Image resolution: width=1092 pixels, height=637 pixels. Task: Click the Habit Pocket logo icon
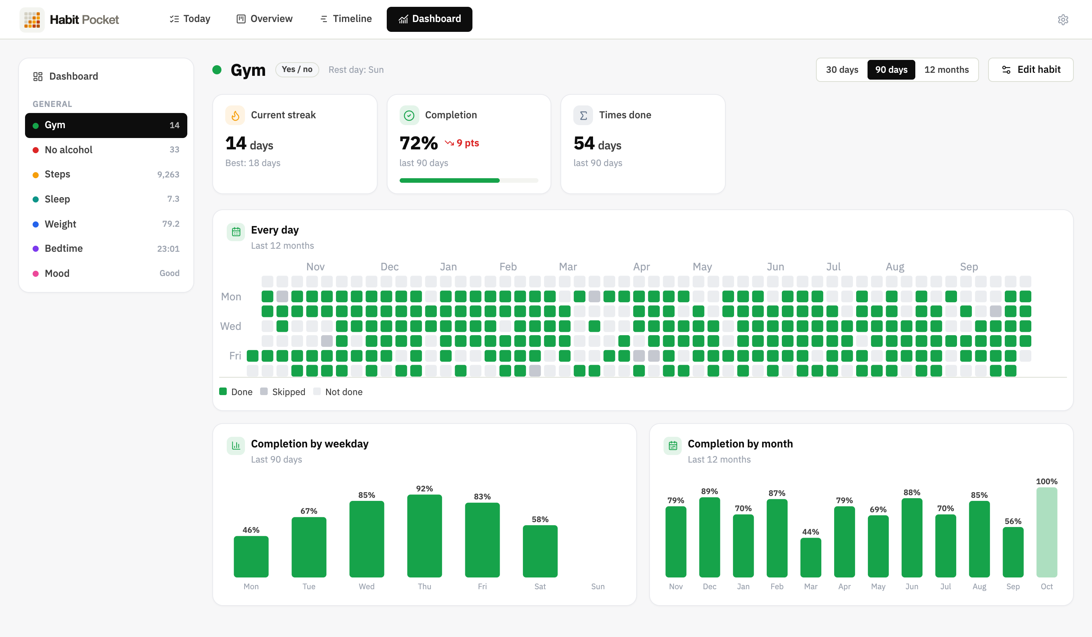tap(32, 19)
